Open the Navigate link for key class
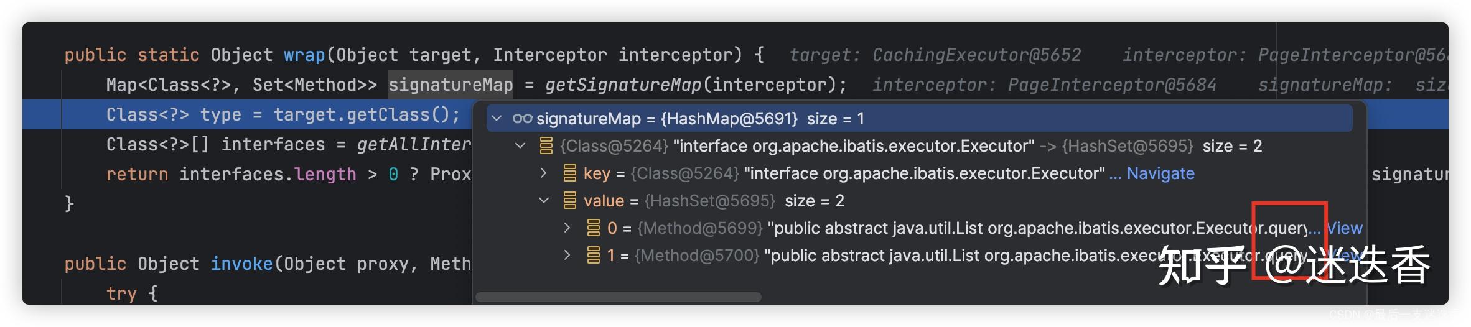Viewport: 1471px width, 327px height. coord(1160,173)
